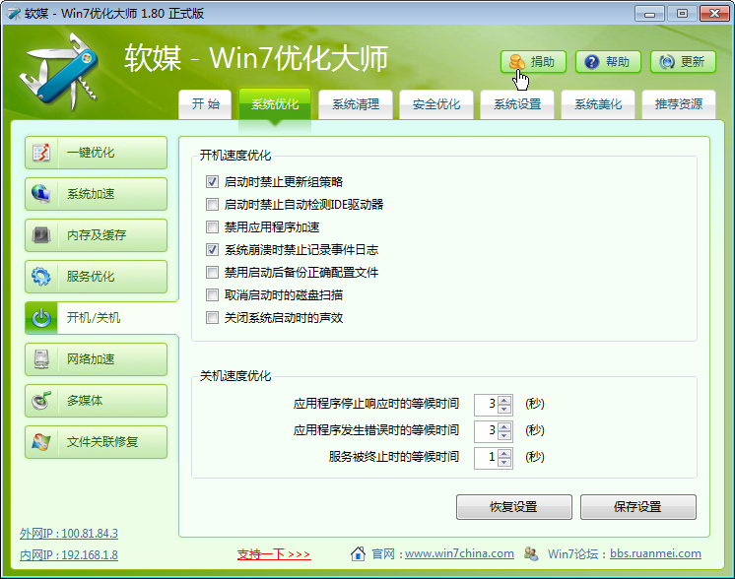Check 禁用启动后备份正确配置文件

click(x=212, y=272)
